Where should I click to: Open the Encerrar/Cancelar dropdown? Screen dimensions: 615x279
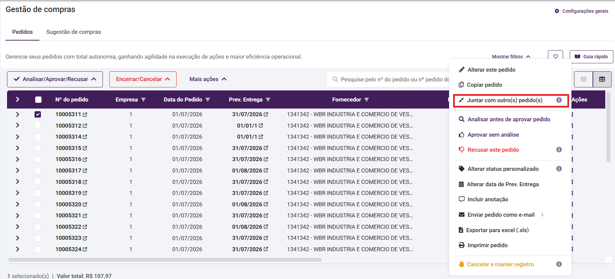pyautogui.click(x=143, y=79)
